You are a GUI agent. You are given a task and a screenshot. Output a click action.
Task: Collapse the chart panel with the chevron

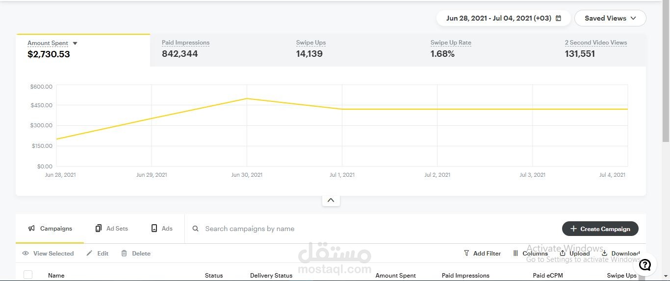coord(331,200)
